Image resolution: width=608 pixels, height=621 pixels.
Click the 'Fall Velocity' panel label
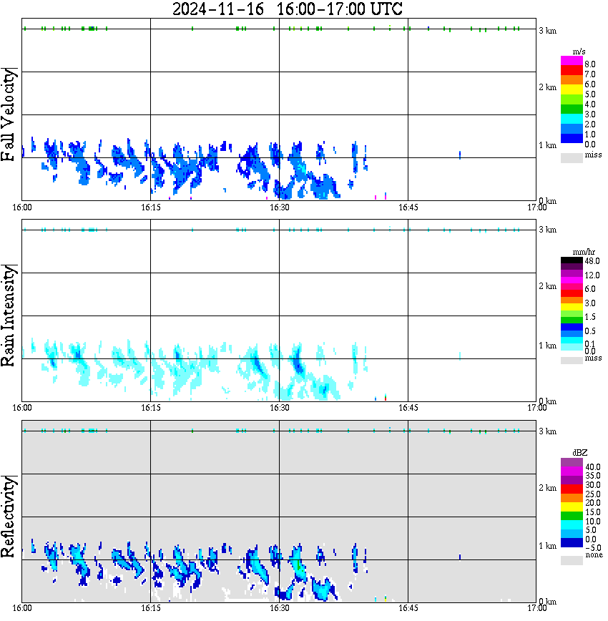8,115
